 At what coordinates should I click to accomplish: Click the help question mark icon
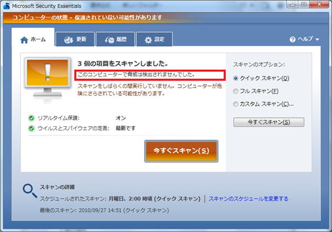[x=292, y=39]
